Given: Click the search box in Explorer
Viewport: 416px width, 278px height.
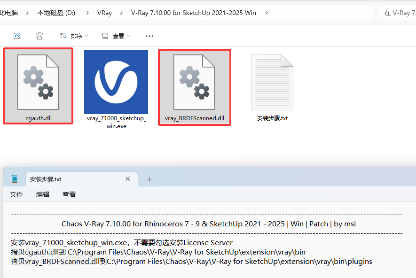Looking at the screenshot, I should (x=397, y=13).
